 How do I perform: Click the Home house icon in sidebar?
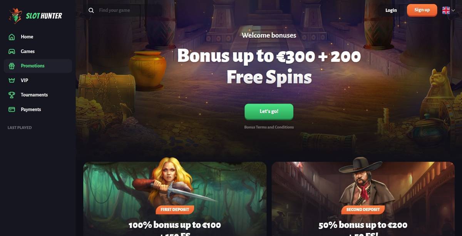point(12,37)
